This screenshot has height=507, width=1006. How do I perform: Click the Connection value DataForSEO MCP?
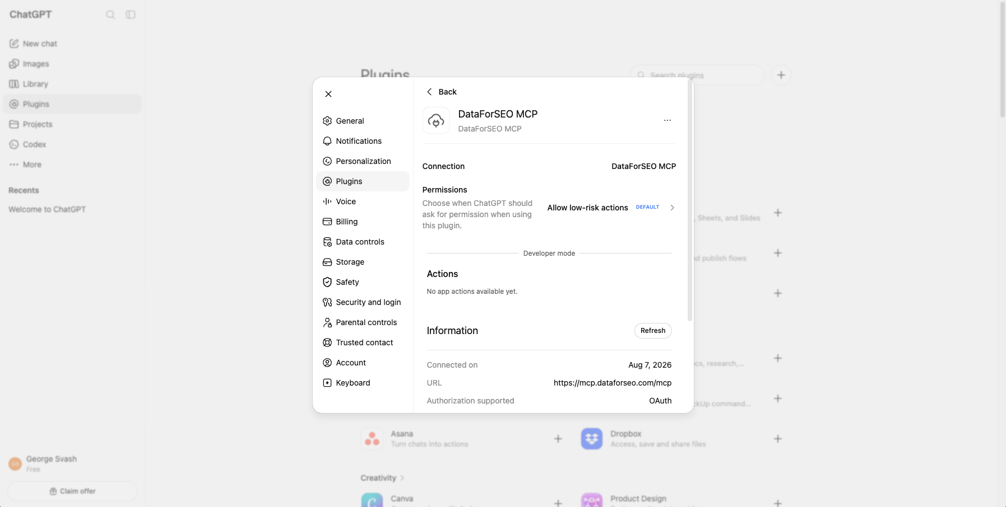tap(643, 166)
